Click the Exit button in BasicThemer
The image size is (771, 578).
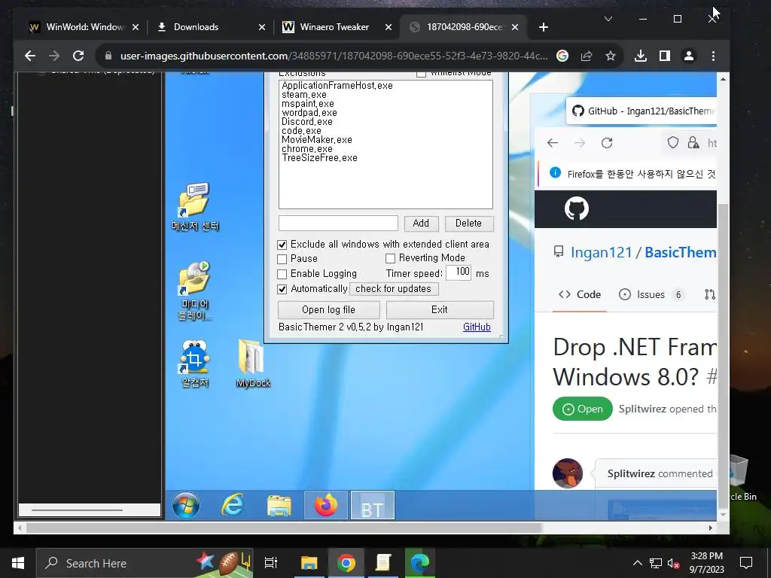pyautogui.click(x=440, y=309)
